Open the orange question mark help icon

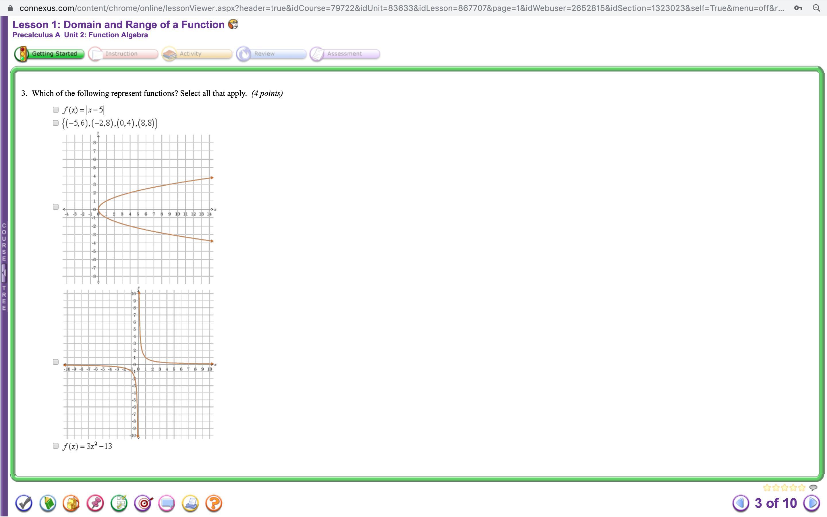point(214,503)
